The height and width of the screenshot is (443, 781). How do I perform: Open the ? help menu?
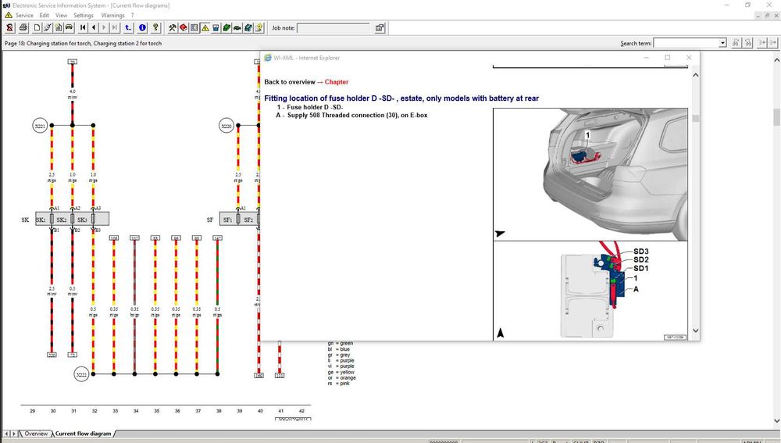pos(133,16)
